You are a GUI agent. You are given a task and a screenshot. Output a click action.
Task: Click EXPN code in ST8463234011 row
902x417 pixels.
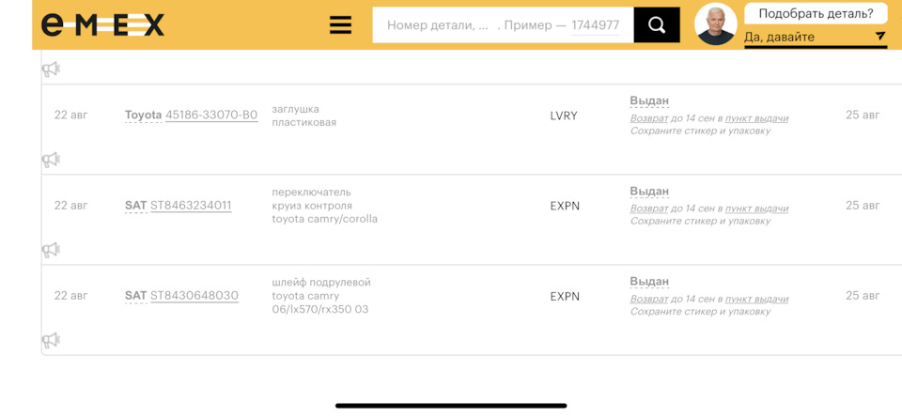point(565,206)
